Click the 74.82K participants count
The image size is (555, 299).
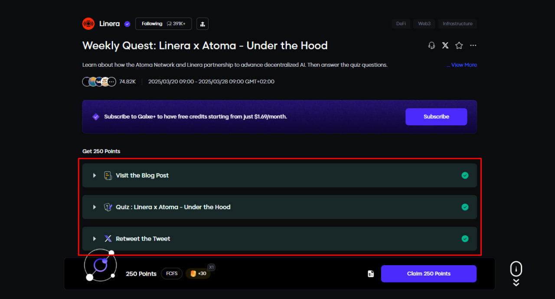127,81
